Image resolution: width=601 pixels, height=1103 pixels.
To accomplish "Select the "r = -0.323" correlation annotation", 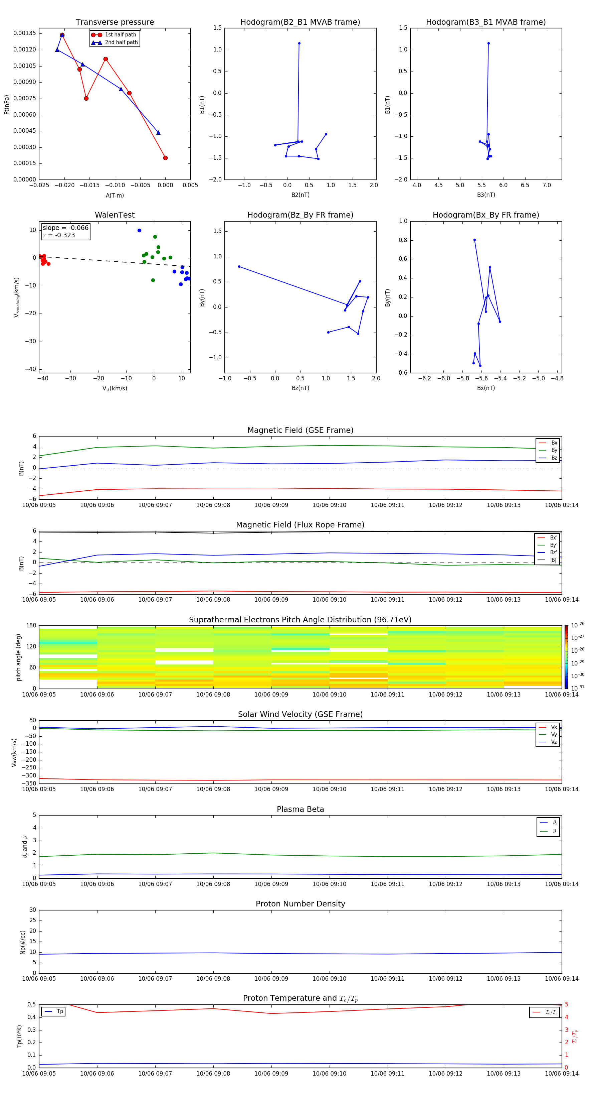I will (x=59, y=235).
